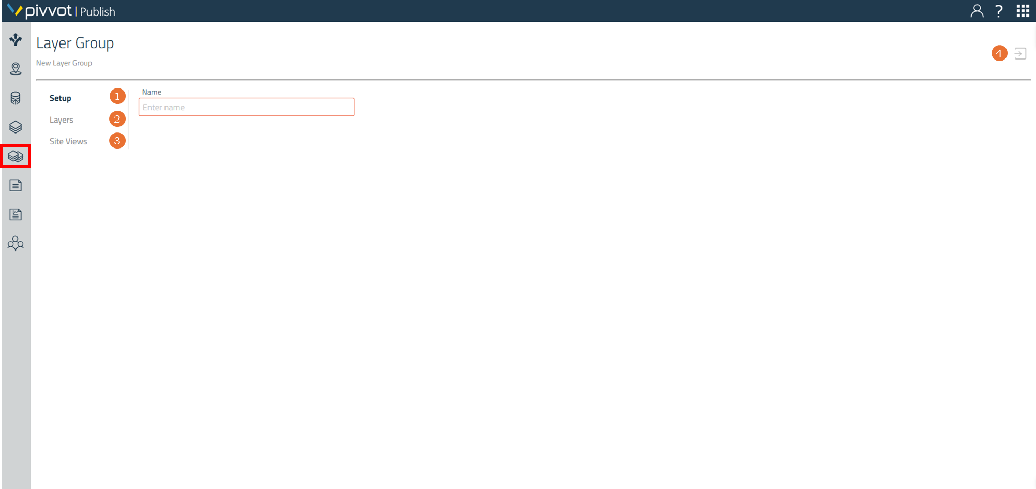The width and height of the screenshot is (1036, 489).
Task: Click the orange number 3 marker
Action: pos(117,141)
